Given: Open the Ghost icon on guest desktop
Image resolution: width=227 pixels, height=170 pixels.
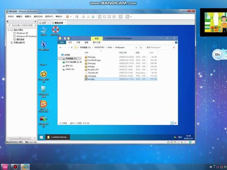Looking at the screenshot, I should pyautogui.click(x=43, y=76).
